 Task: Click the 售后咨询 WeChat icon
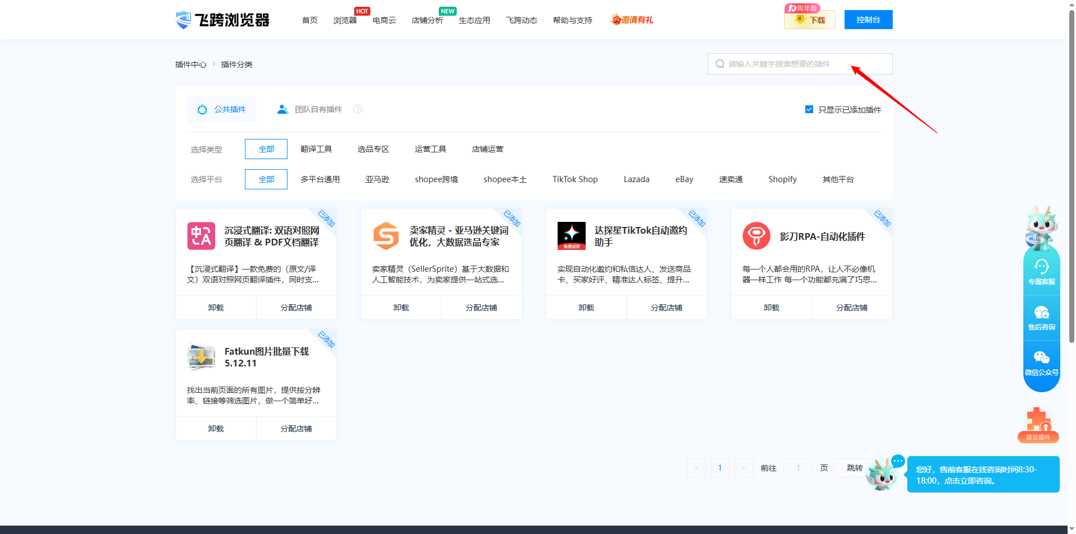(1041, 317)
